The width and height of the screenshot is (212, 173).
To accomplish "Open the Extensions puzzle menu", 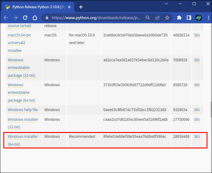I will tap(179, 18).
